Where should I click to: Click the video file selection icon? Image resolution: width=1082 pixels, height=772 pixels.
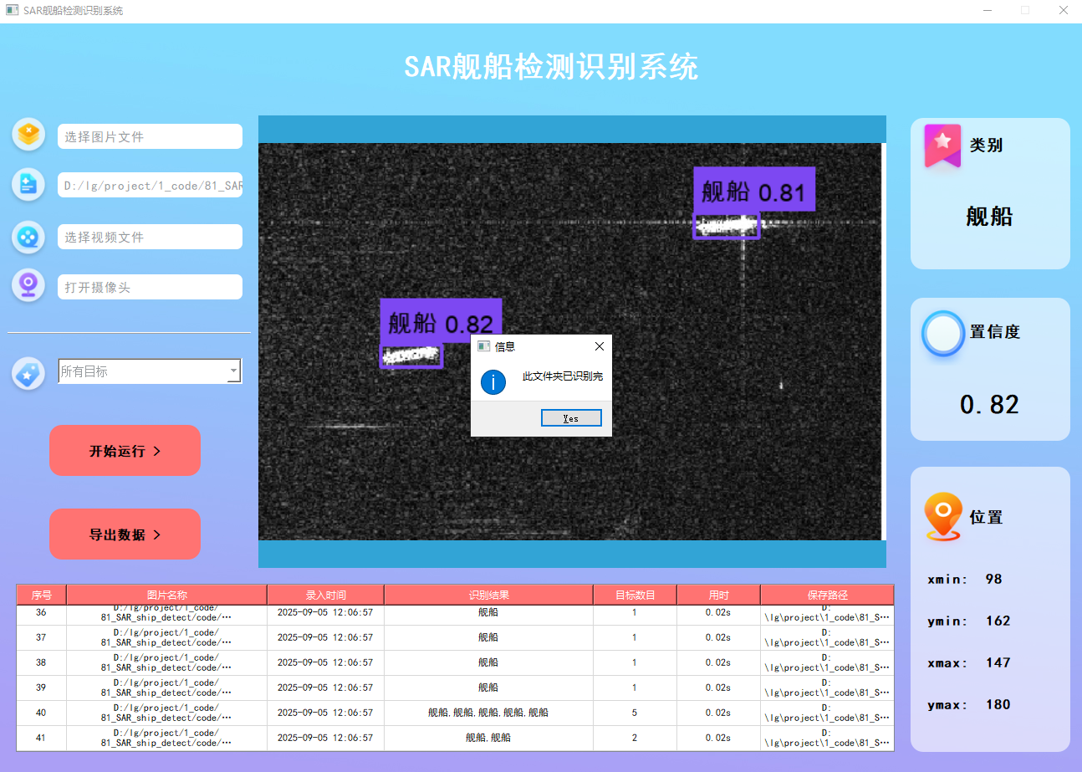click(28, 237)
